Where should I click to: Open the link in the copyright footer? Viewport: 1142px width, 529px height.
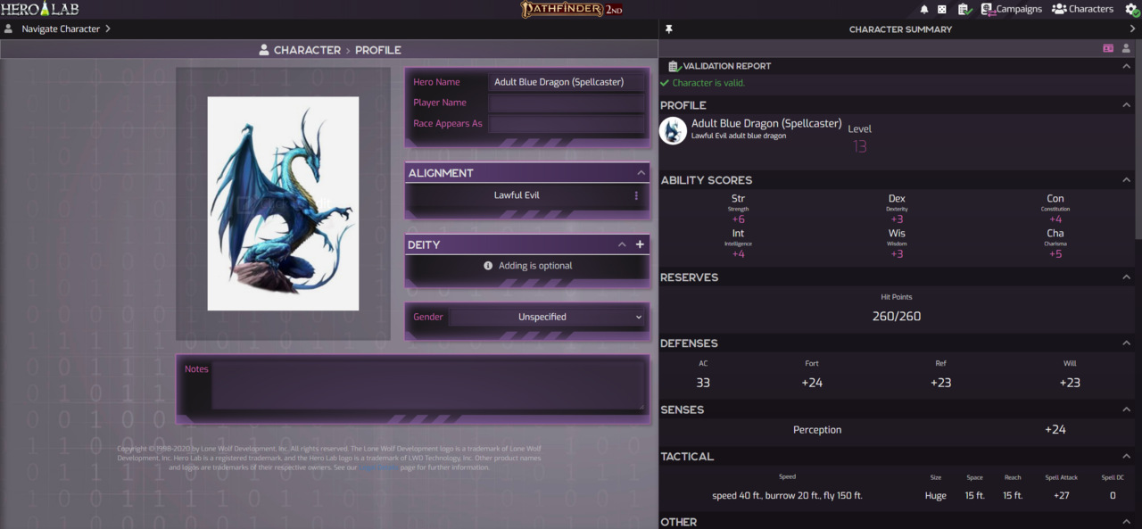(378, 467)
